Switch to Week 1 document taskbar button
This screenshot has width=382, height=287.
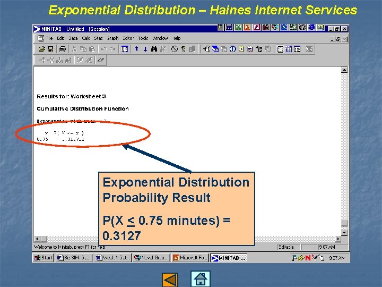click(x=112, y=258)
